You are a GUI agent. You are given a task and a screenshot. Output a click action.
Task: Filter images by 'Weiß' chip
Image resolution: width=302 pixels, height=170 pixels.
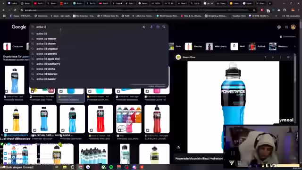point(238,46)
